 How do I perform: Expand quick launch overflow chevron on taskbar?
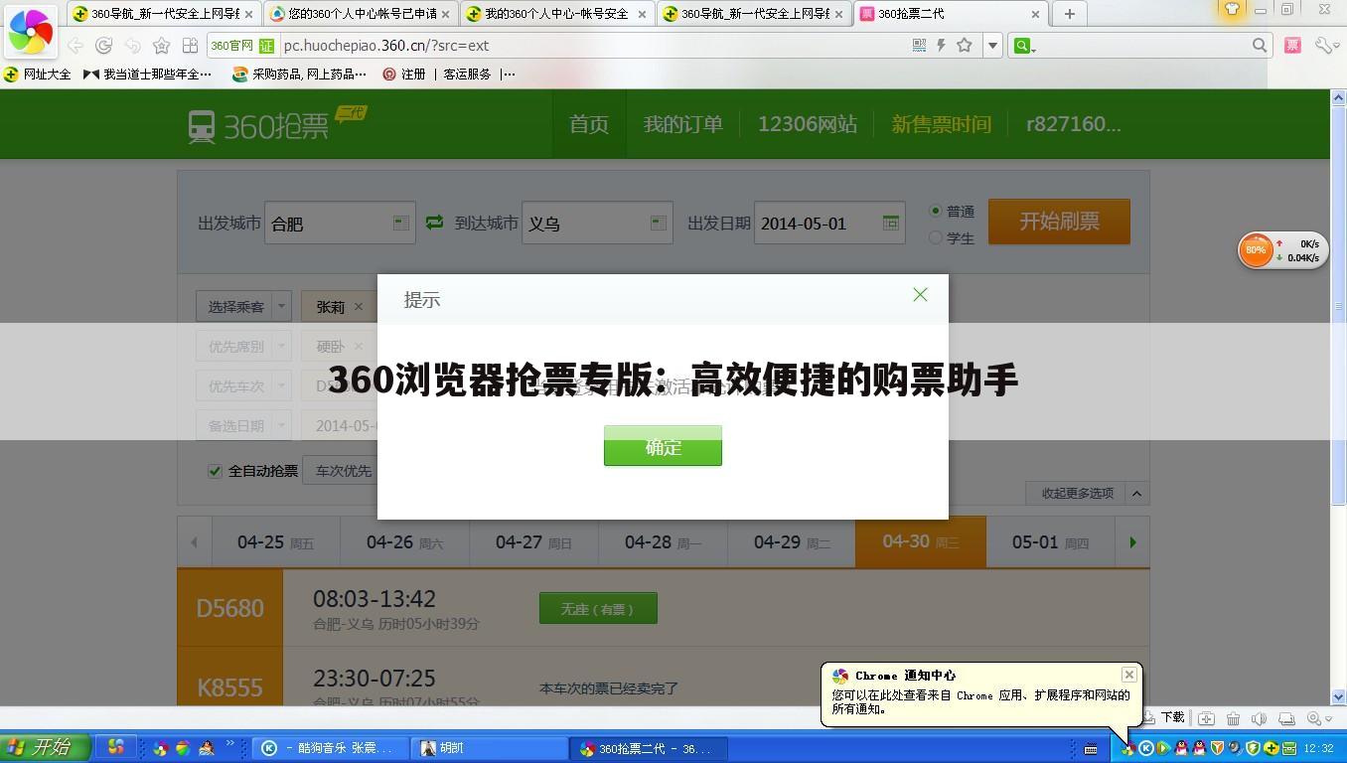pyautogui.click(x=230, y=743)
